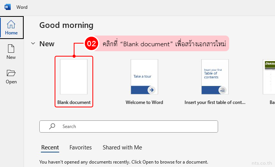
Task: Click the "Welcome to Word" caption
Action: click(144, 102)
